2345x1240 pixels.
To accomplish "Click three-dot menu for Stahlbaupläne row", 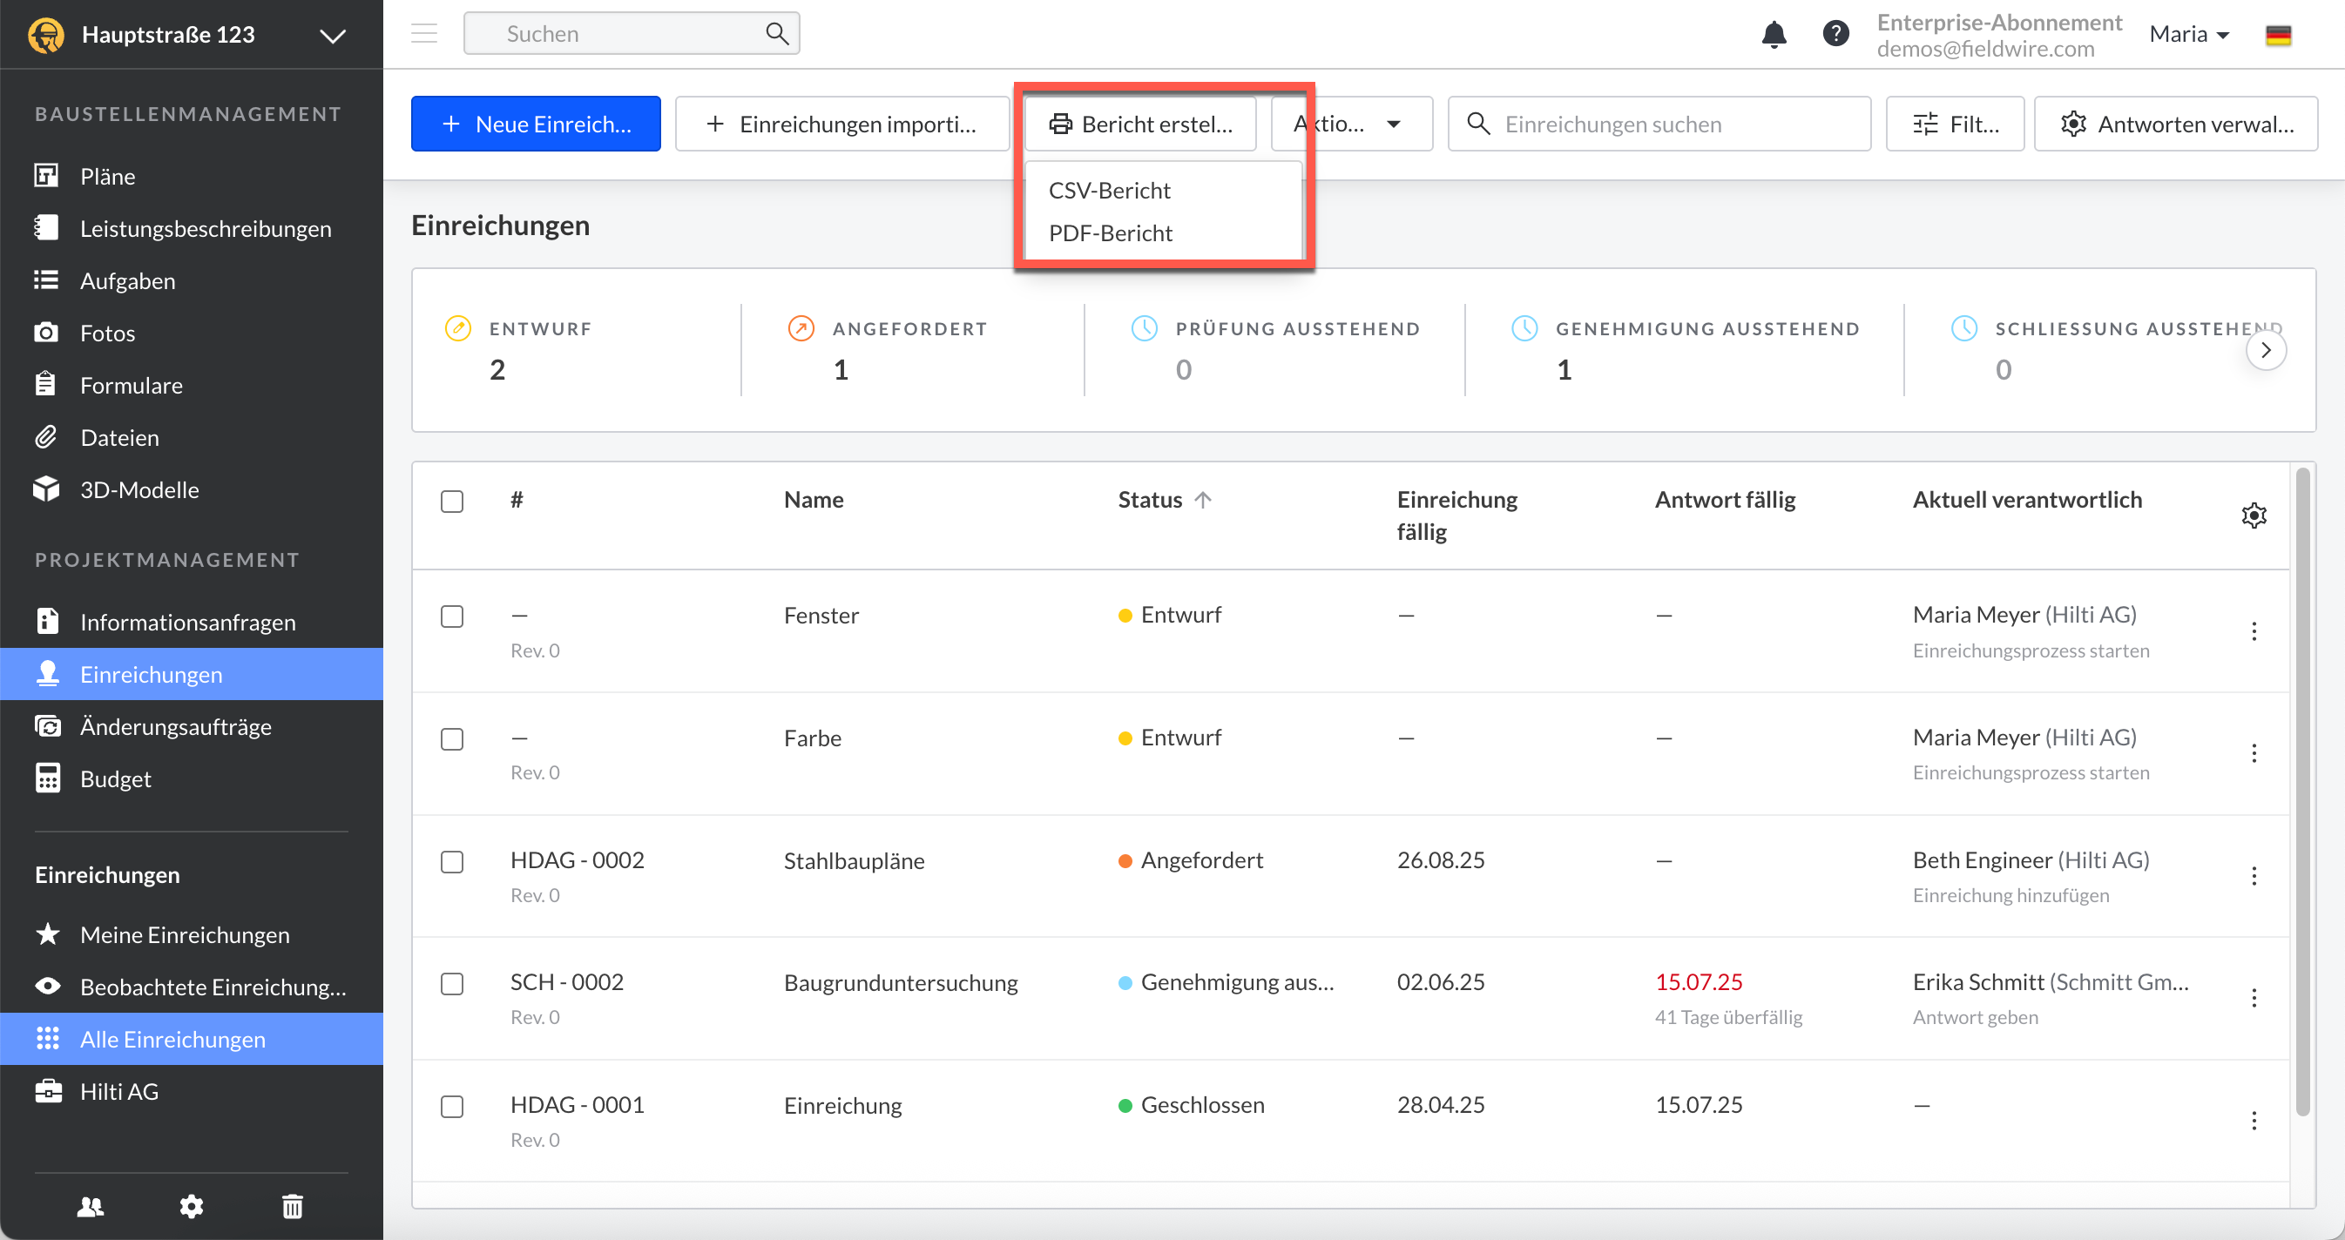I will coord(2253,876).
